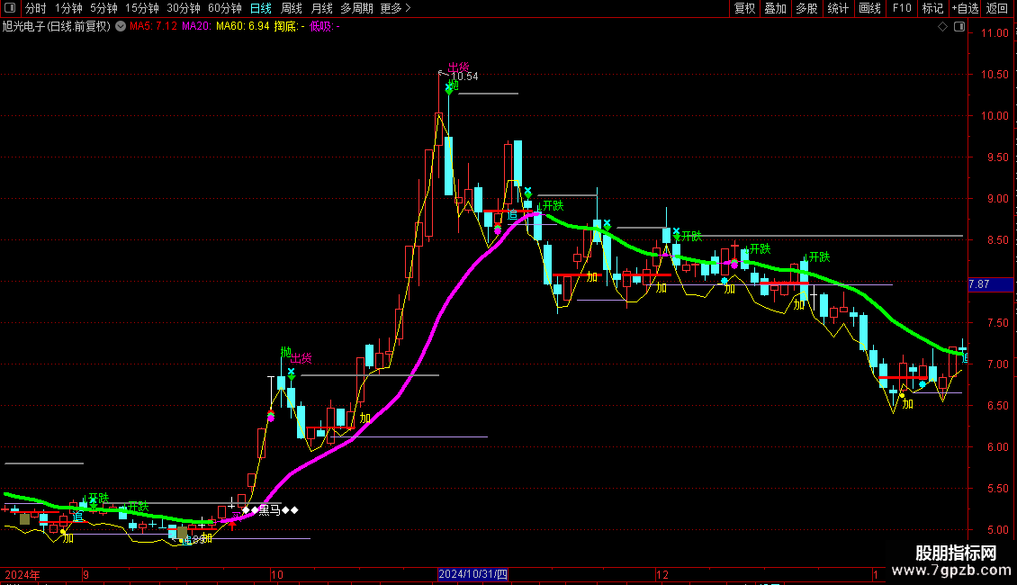The image size is (1017, 585).
Task: Click the diamond icon near the price axis
Action: click(x=942, y=27)
